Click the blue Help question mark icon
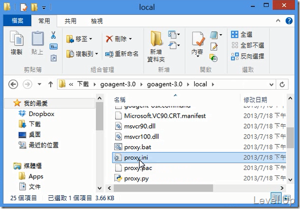The image size is (300, 209). (x=289, y=20)
